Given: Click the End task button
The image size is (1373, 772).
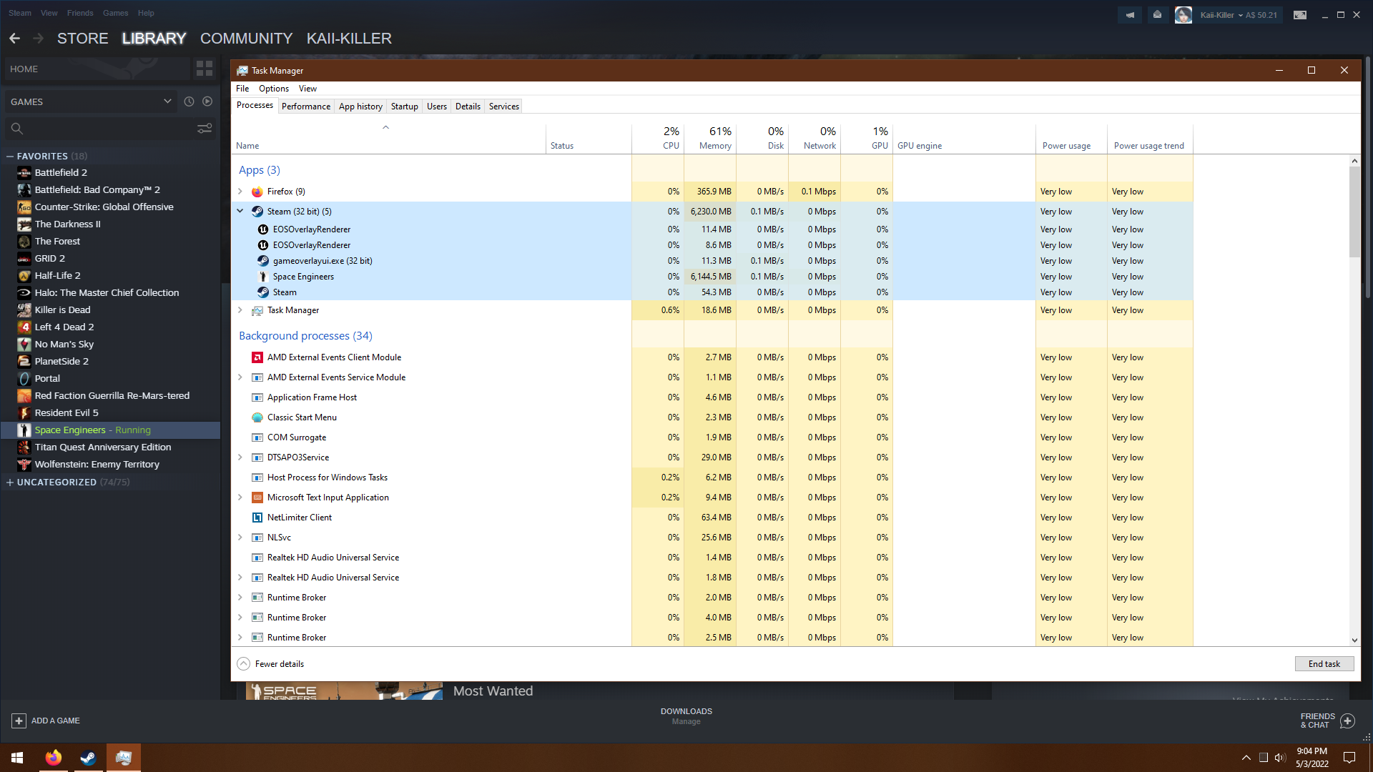Looking at the screenshot, I should 1324,664.
